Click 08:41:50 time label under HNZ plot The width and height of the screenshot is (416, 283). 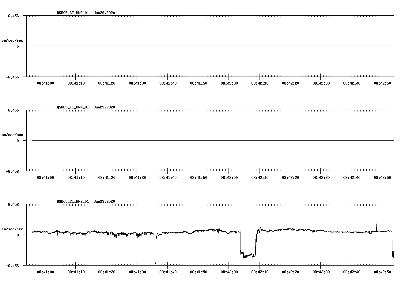pyautogui.click(x=199, y=272)
